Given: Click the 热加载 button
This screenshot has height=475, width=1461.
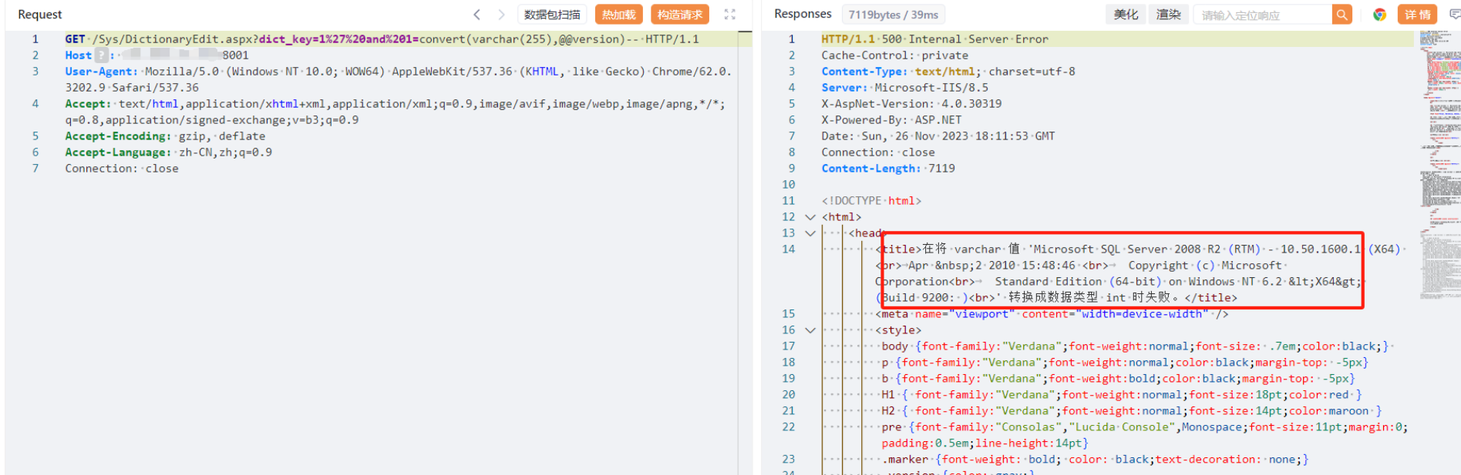Looking at the screenshot, I should tap(618, 15).
